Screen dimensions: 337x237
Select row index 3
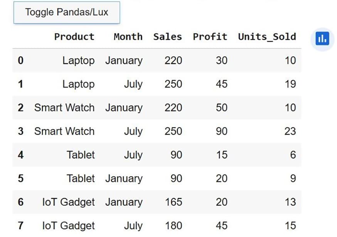pyautogui.click(x=20, y=131)
